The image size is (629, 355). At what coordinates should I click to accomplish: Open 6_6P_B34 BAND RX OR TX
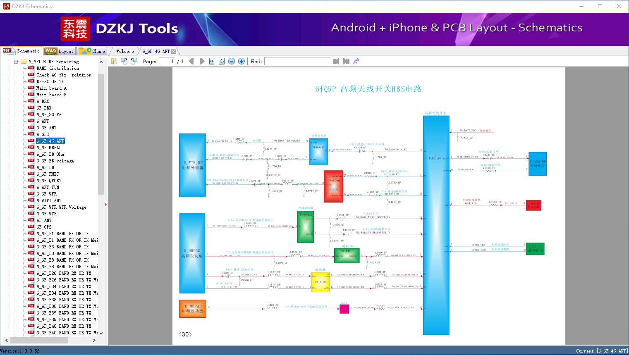coord(64,286)
